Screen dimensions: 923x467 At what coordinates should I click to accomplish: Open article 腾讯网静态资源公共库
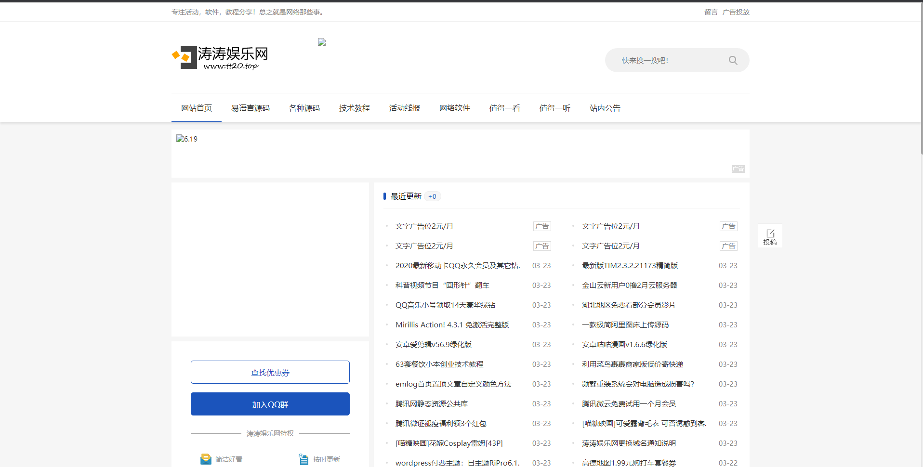(x=432, y=404)
